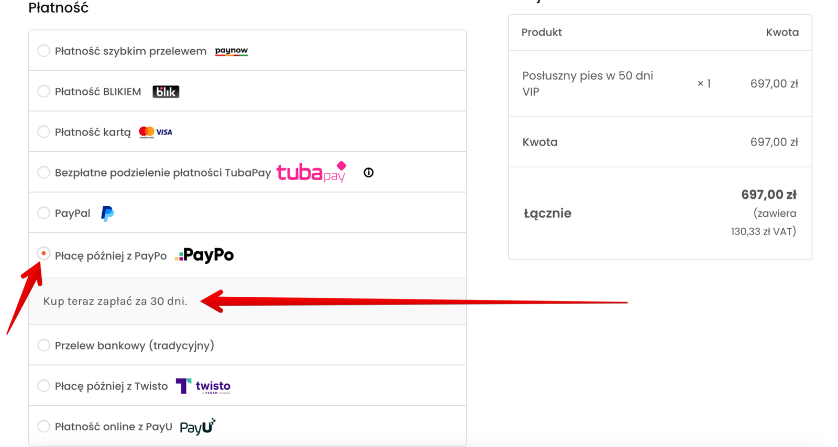Choose PayU online payment radio button
The height and width of the screenshot is (447, 838).
pyautogui.click(x=43, y=427)
